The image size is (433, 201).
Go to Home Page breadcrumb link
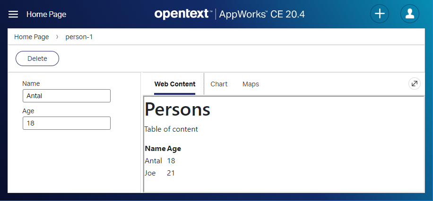(x=32, y=37)
